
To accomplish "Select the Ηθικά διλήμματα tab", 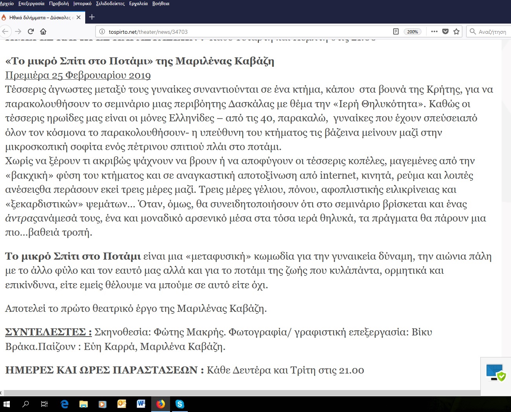I will pyautogui.click(x=42, y=17).
